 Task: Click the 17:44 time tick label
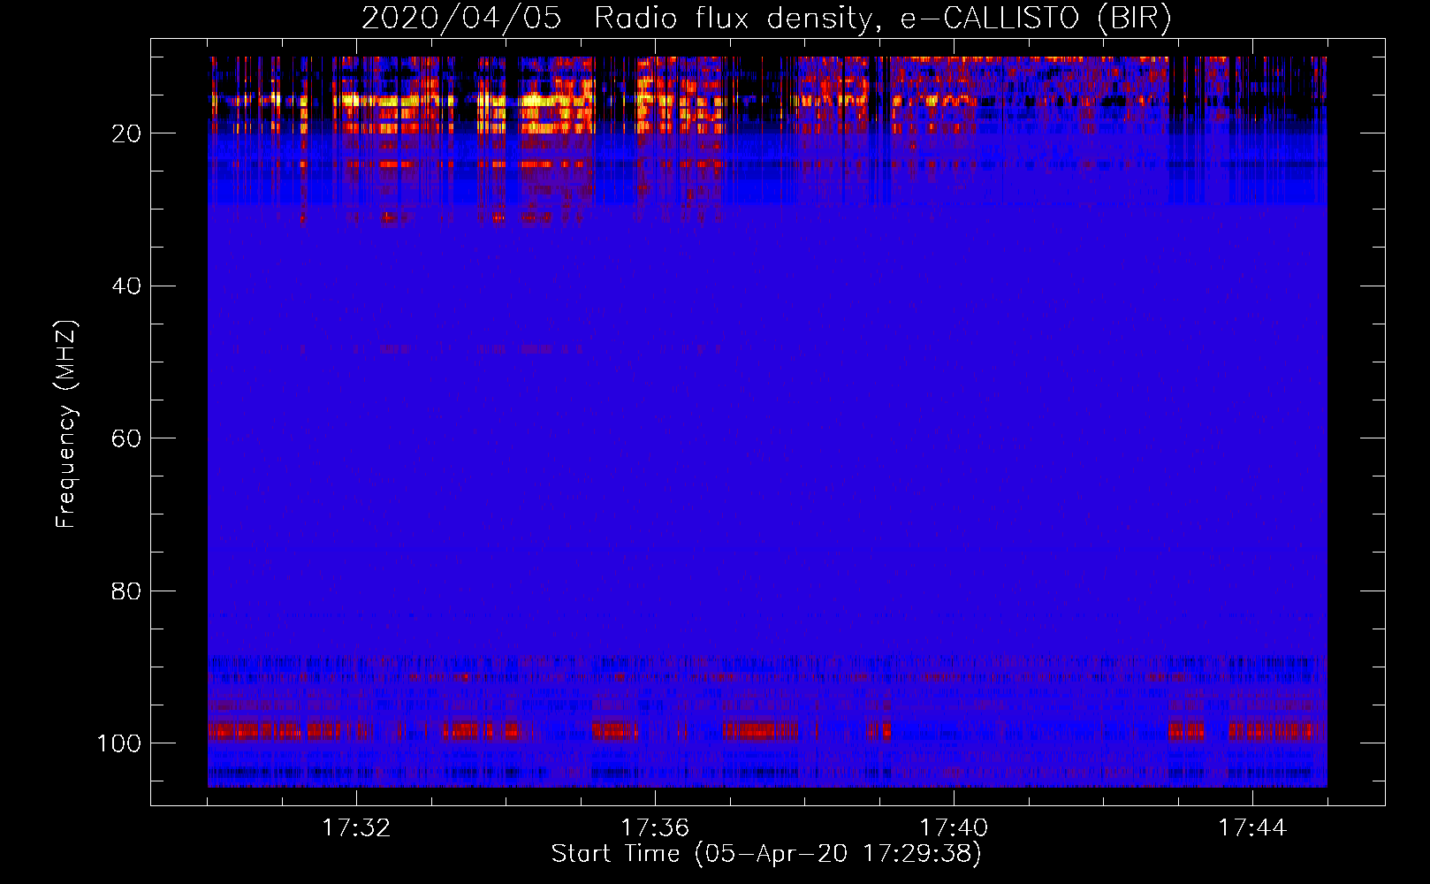[x=1252, y=828]
